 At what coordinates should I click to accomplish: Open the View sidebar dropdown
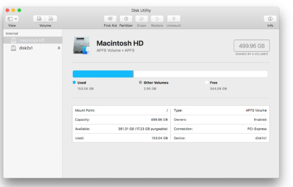[12, 19]
